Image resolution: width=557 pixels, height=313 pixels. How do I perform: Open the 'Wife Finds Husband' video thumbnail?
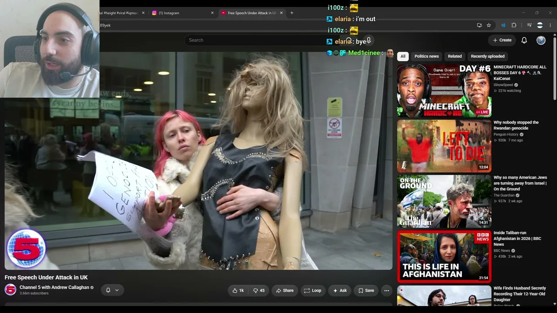tap(444, 296)
